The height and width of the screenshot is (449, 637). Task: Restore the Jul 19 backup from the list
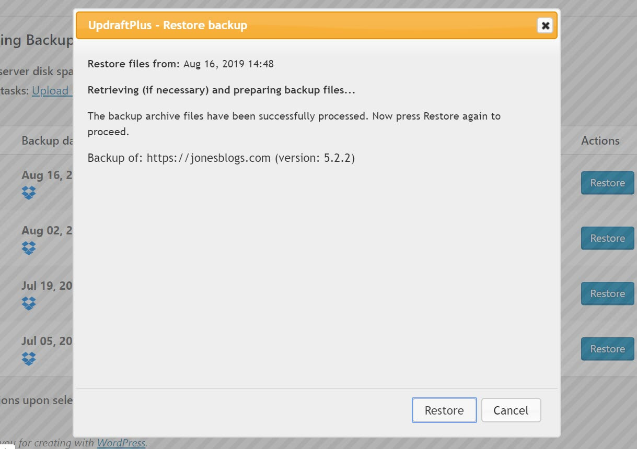coord(607,293)
